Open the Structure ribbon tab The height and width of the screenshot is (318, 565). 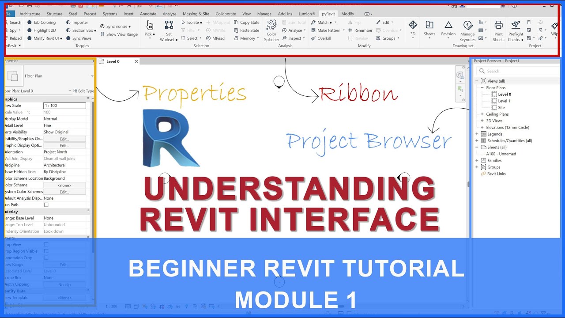tap(55, 14)
